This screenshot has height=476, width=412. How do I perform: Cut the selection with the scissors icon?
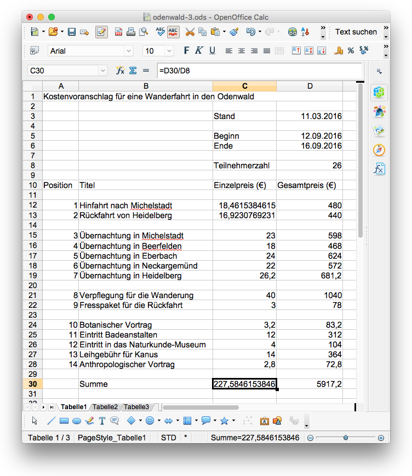(x=190, y=32)
